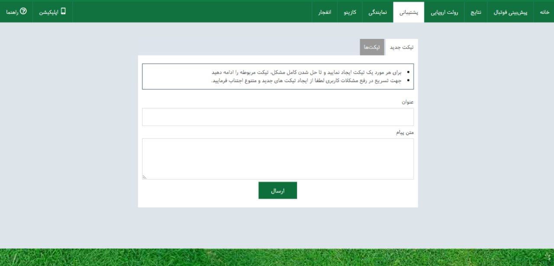View the نتایج results page
554x266 pixels.
[476, 12]
